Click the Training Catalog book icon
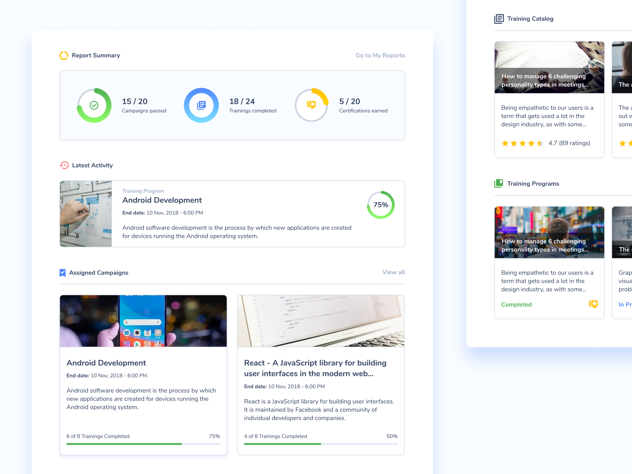The height and width of the screenshot is (474, 632). [x=498, y=18]
